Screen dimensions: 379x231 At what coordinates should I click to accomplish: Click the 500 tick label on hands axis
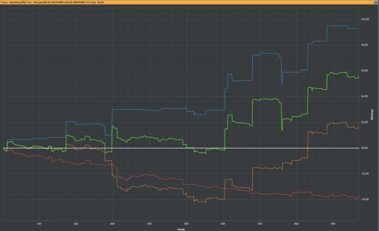pyautogui.click(x=186, y=224)
